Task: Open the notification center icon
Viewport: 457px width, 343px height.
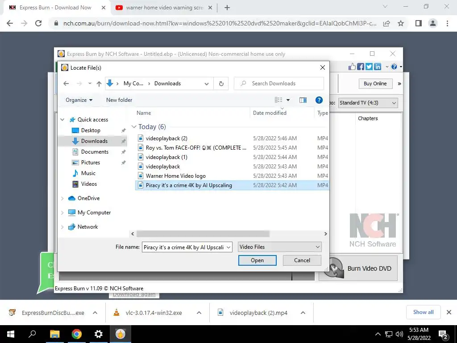Action: [443, 335]
